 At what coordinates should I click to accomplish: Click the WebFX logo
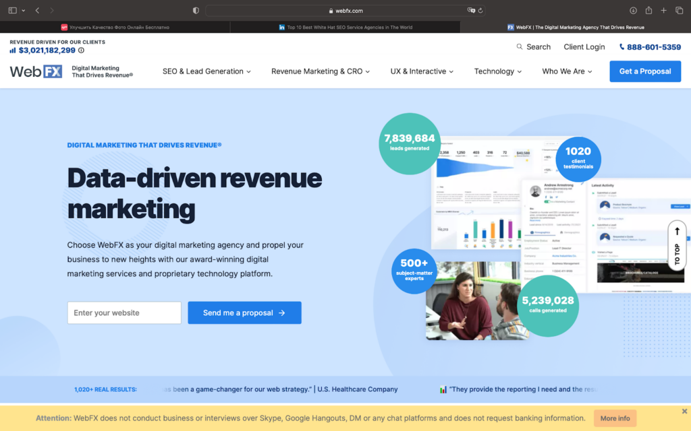click(36, 71)
